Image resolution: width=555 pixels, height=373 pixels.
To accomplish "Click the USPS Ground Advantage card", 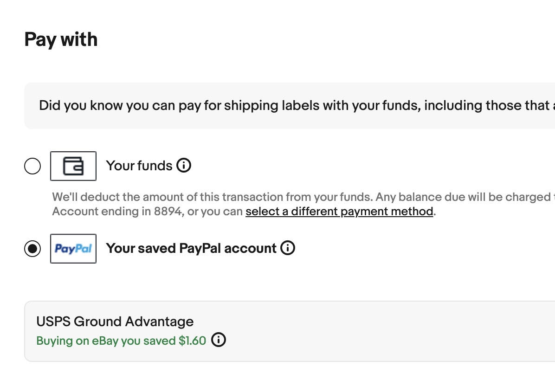I will [278, 330].
